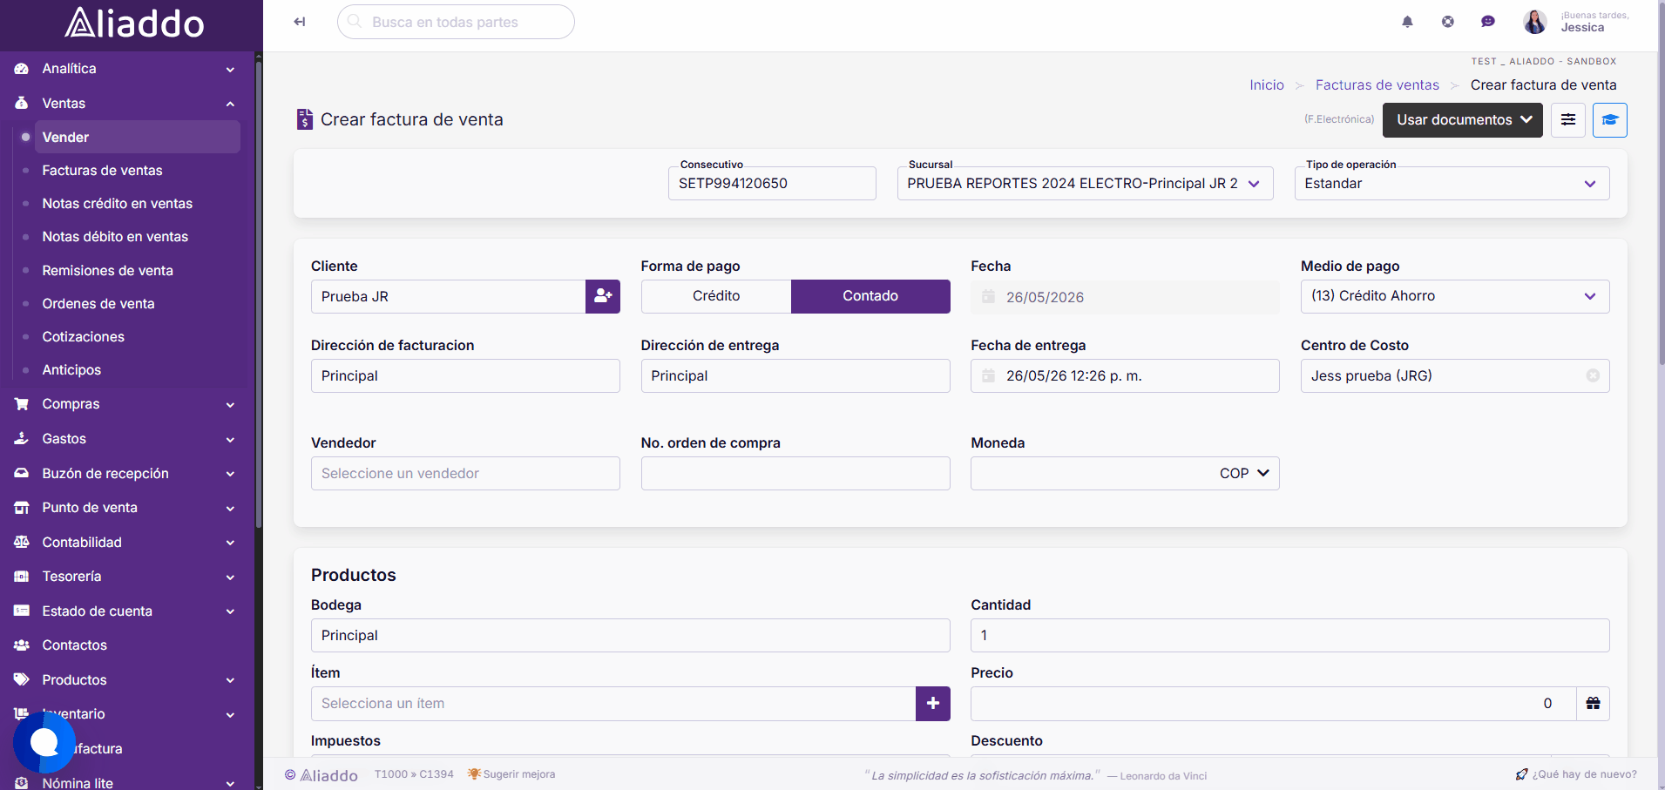The height and width of the screenshot is (790, 1665).
Task: Open the COP Moneda dropdown
Action: [1244, 473]
